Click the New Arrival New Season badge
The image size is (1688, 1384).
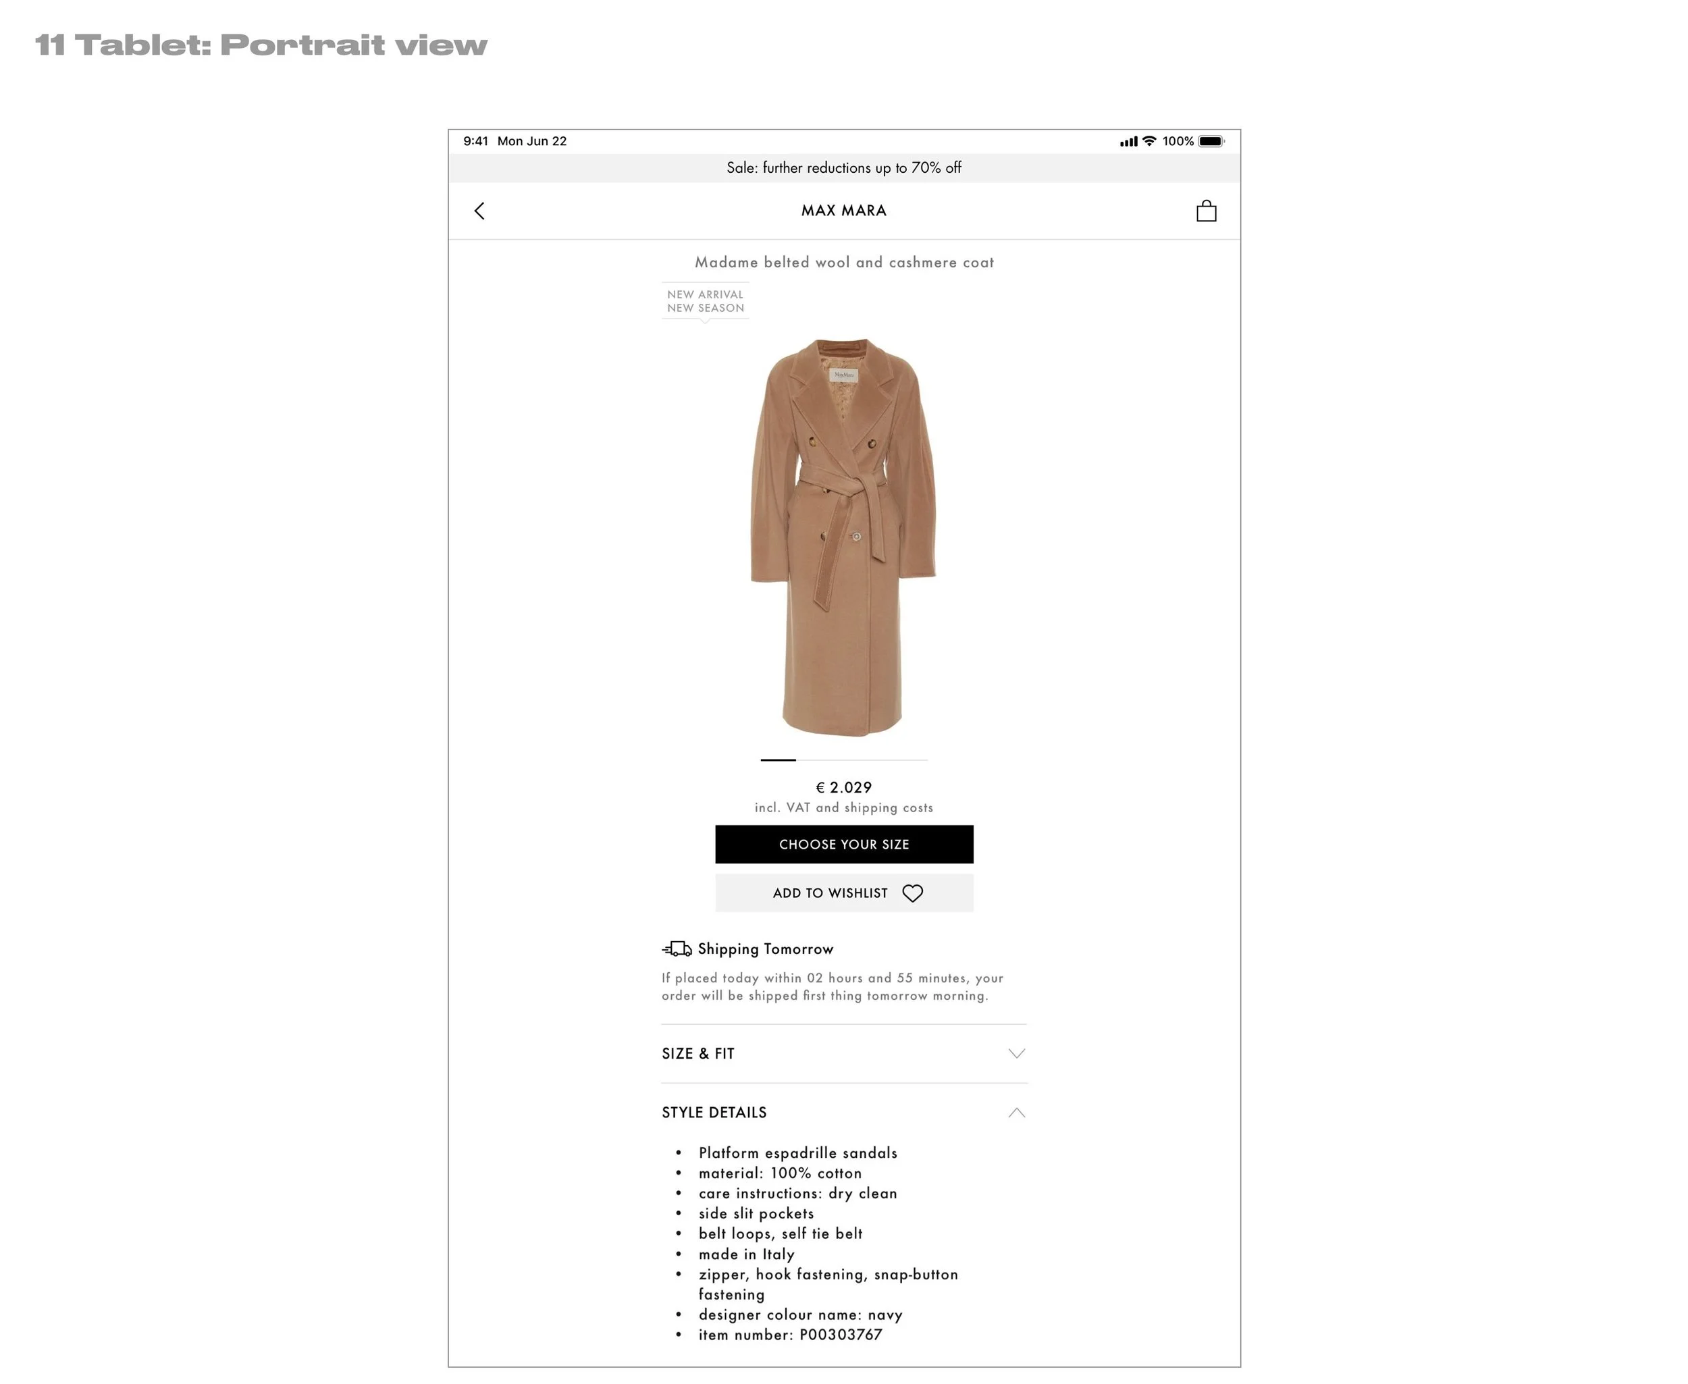(x=705, y=301)
